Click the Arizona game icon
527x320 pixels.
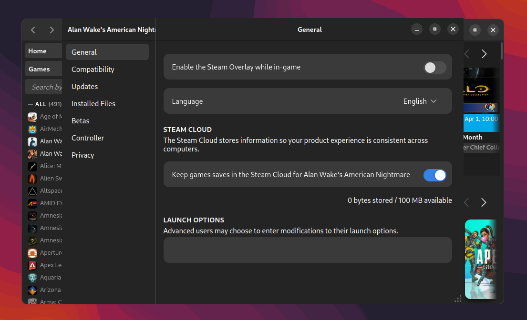click(32, 290)
